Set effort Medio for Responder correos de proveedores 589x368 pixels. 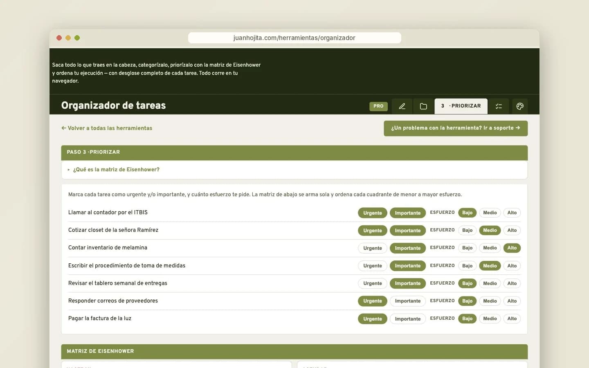click(x=490, y=301)
